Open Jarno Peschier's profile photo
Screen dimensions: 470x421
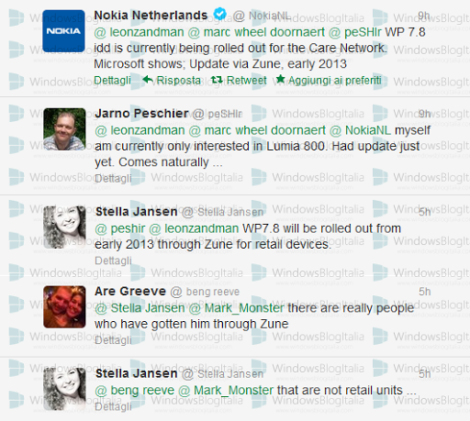64,129
